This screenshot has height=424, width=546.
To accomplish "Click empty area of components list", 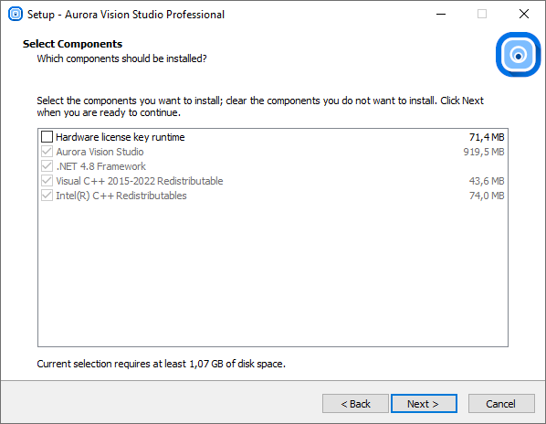I will [273, 273].
